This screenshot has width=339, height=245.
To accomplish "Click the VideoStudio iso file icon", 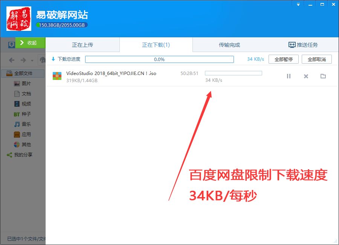I will tap(57, 76).
